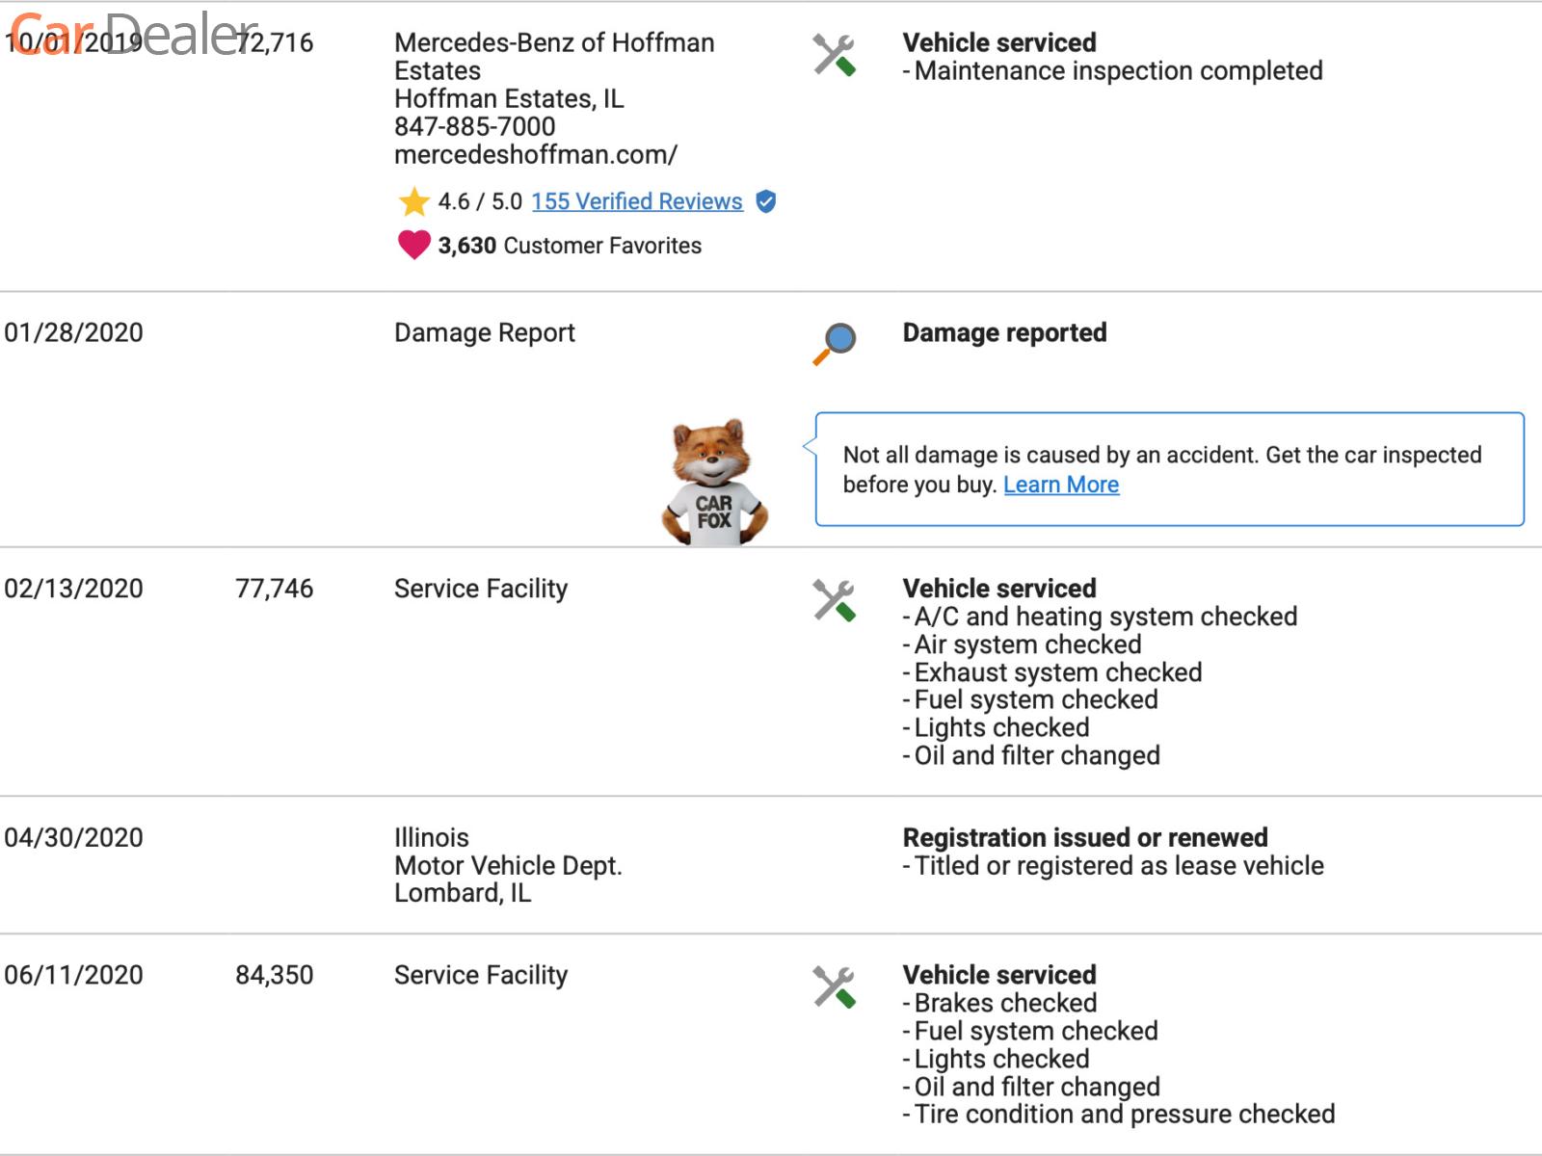Viewport: 1542px width, 1156px height.
Task: Click the blue verified shield badge
Action: pos(766,201)
